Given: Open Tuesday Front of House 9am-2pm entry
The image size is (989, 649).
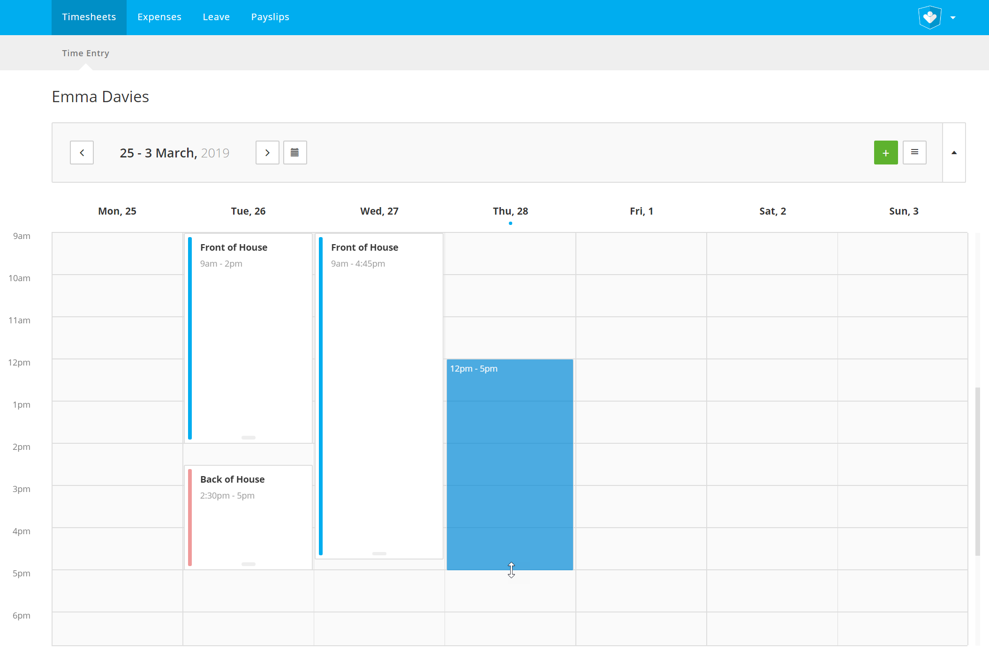Looking at the screenshot, I should click(248, 338).
